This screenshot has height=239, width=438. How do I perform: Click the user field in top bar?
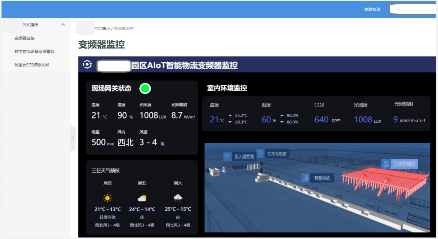413,9
